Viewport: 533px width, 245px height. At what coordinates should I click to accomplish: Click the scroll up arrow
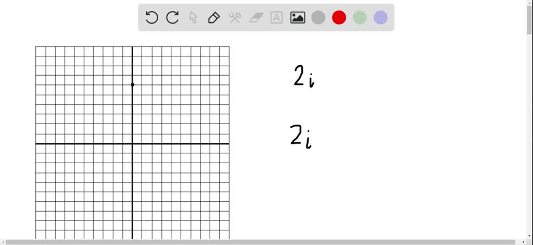[529, 2]
